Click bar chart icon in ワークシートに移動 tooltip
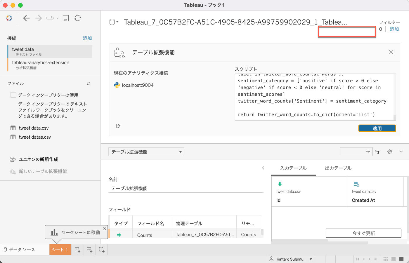The width and height of the screenshot is (409, 263). click(x=54, y=232)
